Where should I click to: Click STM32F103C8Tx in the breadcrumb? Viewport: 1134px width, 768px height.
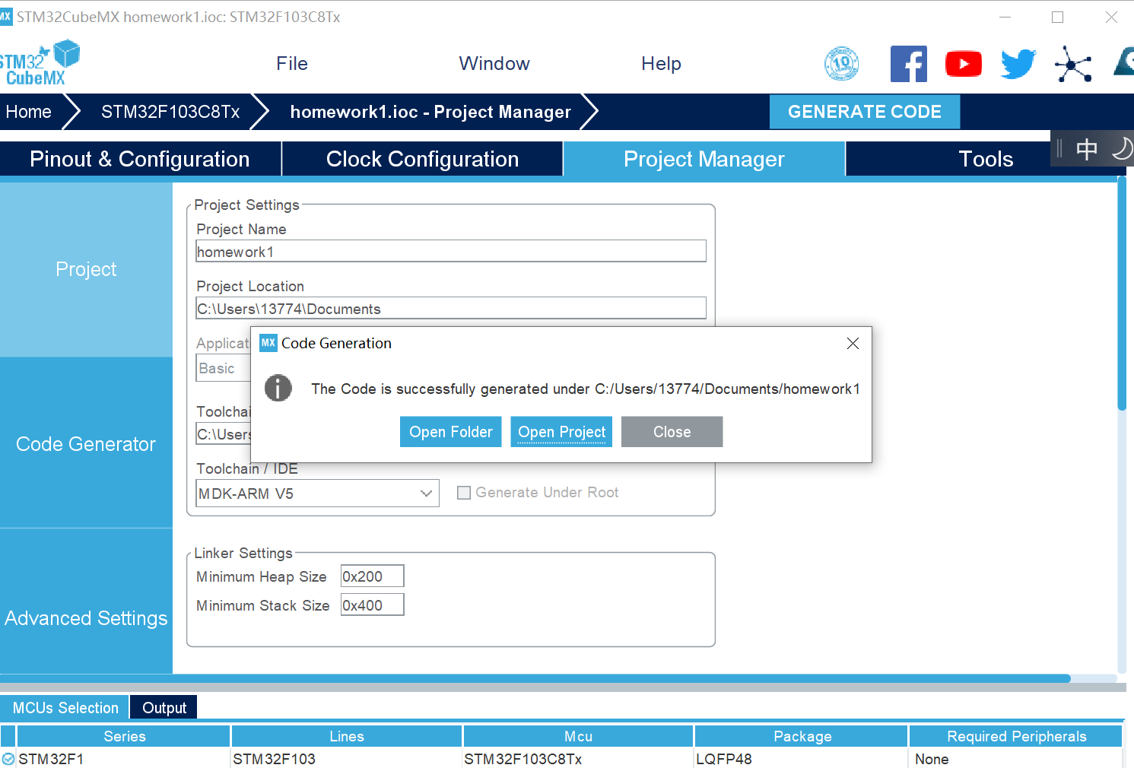[170, 112]
